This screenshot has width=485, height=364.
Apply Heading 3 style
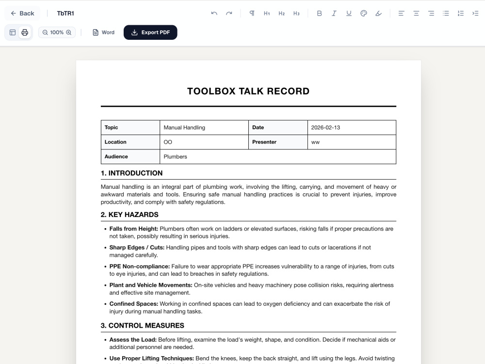coord(296,13)
